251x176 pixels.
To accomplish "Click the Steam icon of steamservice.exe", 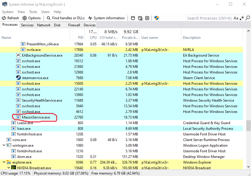I will tap(18, 78).
